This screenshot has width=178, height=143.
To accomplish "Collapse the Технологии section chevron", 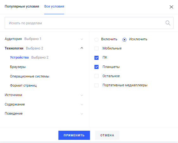I will pos(82,48).
